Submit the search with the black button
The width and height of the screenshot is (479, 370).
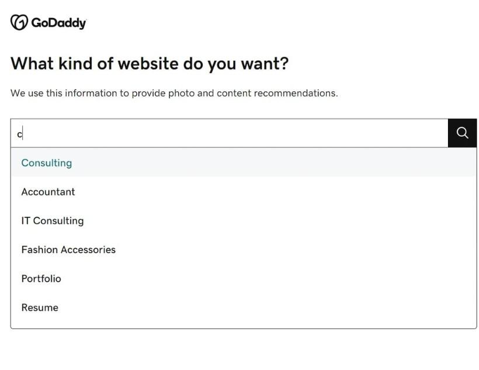tap(462, 133)
